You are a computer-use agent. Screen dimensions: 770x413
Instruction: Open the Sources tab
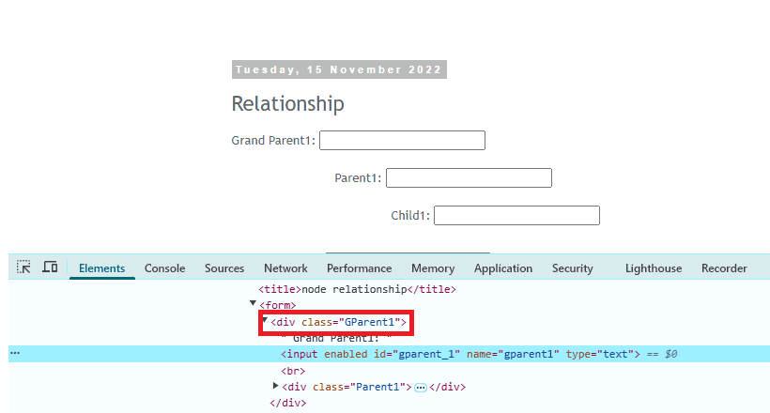[x=224, y=268]
